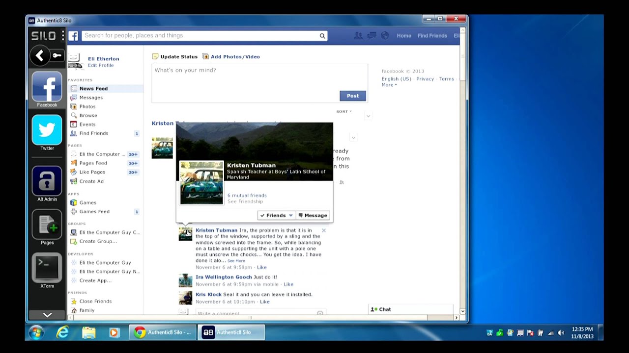629x353 pixels.
Task: Click the Post button
Action: pos(353,96)
